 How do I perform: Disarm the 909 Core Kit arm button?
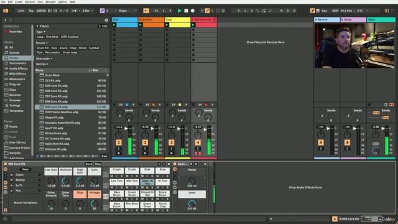pos(198,153)
